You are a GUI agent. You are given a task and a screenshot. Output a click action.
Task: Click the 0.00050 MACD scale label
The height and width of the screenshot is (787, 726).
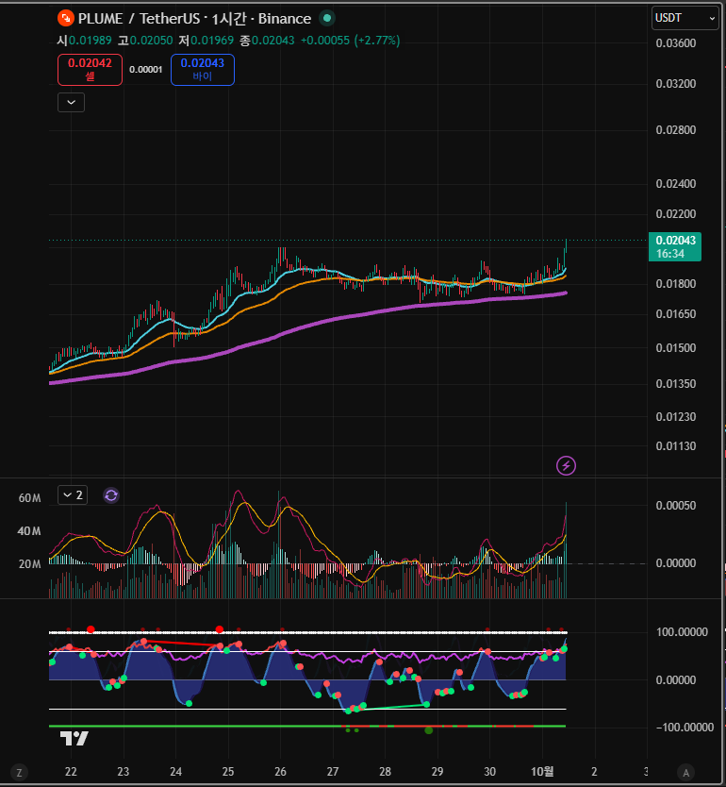click(x=676, y=506)
